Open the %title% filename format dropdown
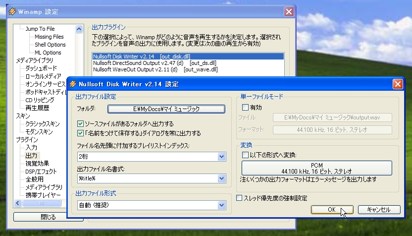The image size is (412, 236). [x=221, y=178]
